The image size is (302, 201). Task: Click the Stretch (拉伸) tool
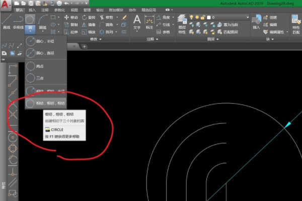click(x=71, y=32)
